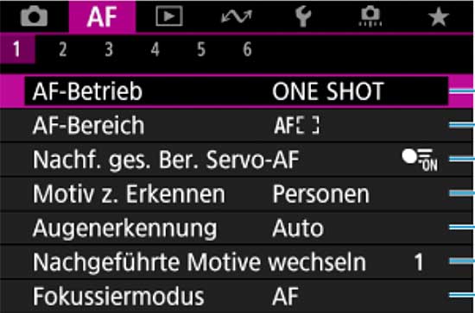Go to AF page 4
Screen dimensions: 475x313
pos(155,49)
